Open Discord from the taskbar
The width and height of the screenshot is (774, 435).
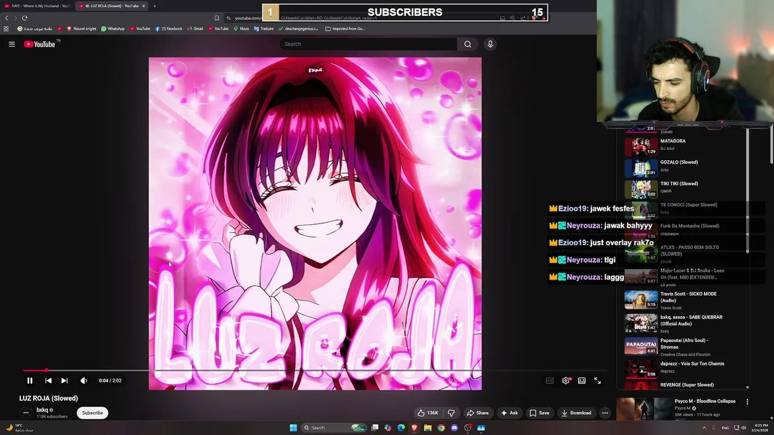[454, 428]
